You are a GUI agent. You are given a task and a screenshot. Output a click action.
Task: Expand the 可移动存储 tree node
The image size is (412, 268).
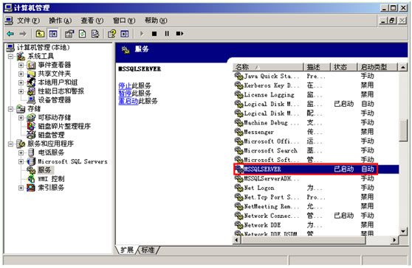pos(21,118)
